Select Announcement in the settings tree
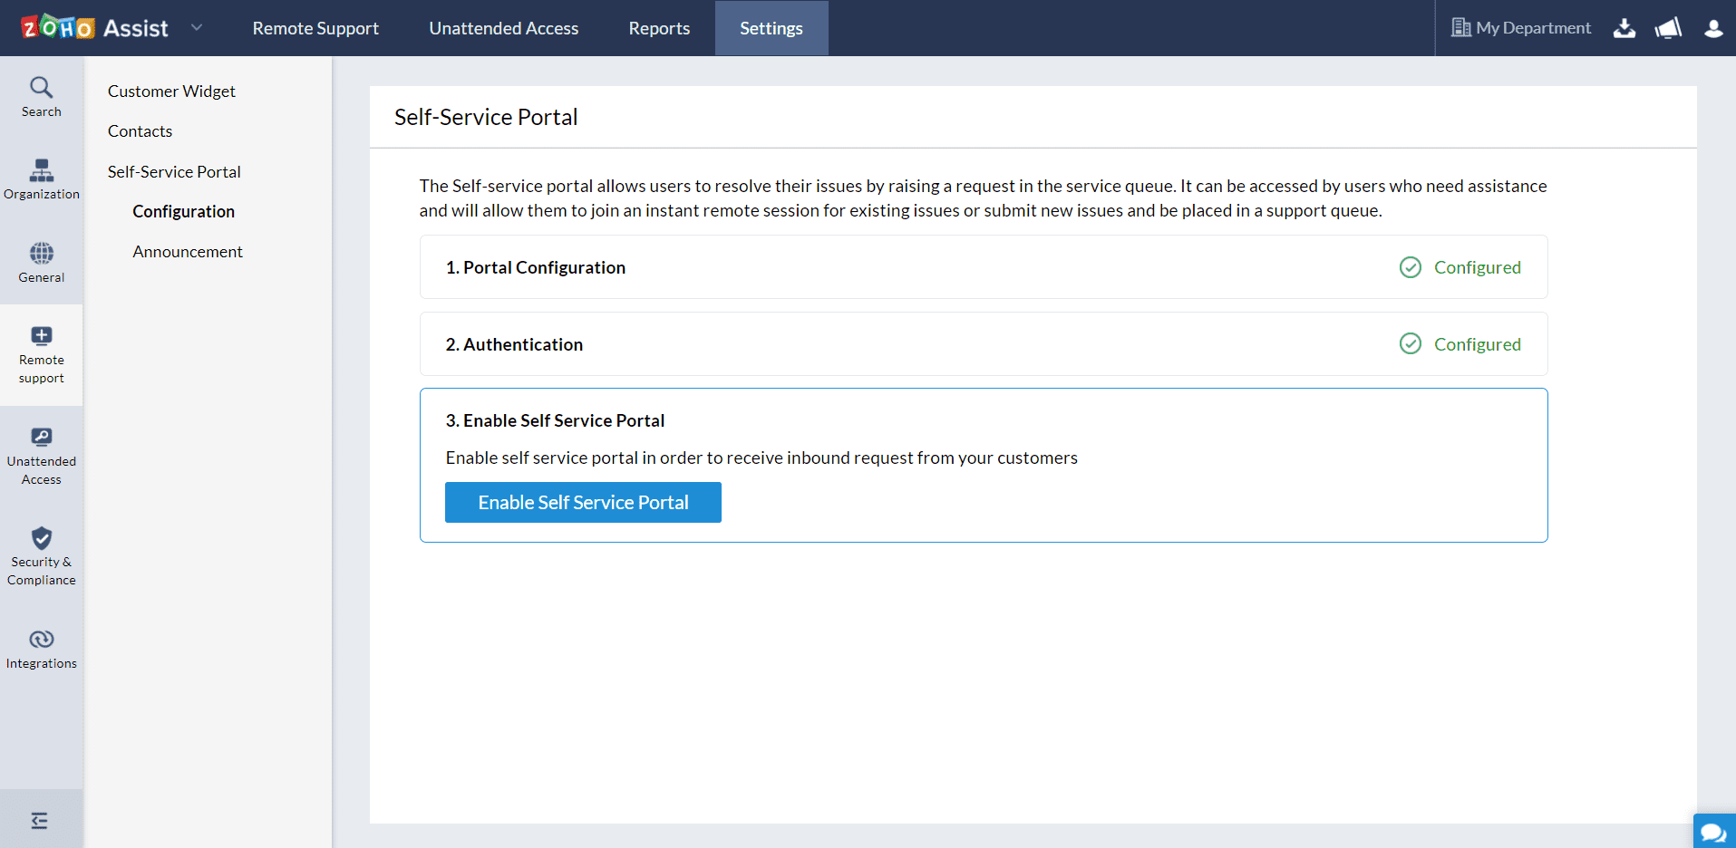The width and height of the screenshot is (1736, 848). click(x=188, y=252)
